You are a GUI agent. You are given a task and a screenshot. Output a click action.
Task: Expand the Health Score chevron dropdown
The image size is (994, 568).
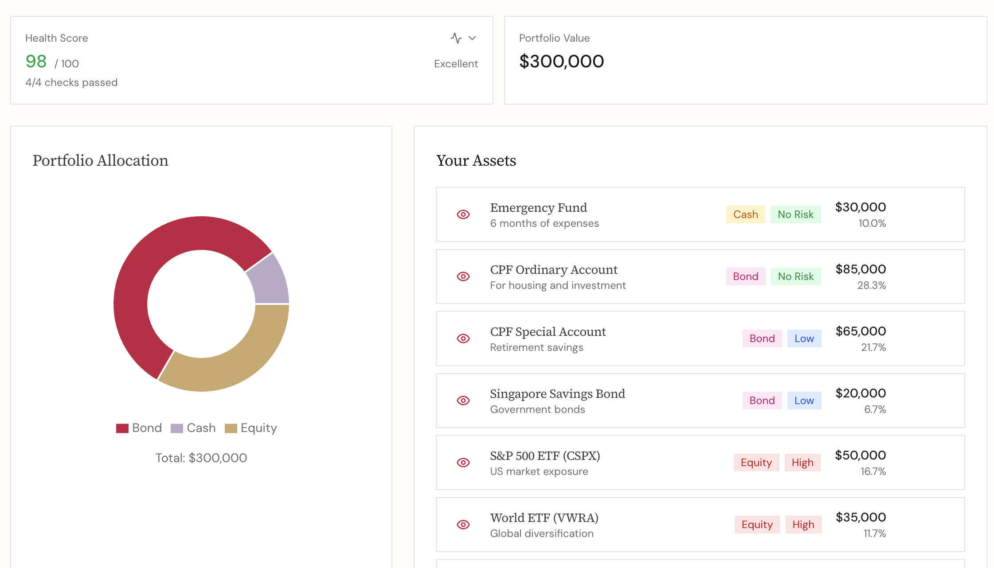pos(471,39)
